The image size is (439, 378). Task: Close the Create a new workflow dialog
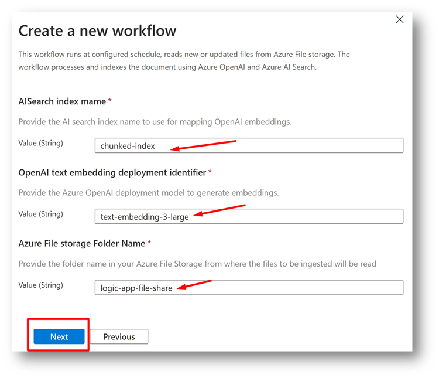click(400, 19)
